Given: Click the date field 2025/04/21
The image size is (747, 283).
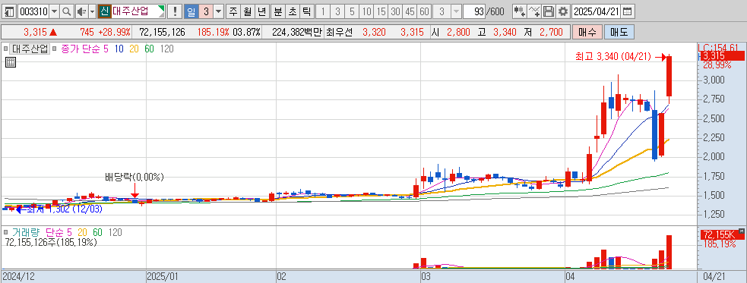Looking at the screenshot, I should pyautogui.click(x=597, y=11).
